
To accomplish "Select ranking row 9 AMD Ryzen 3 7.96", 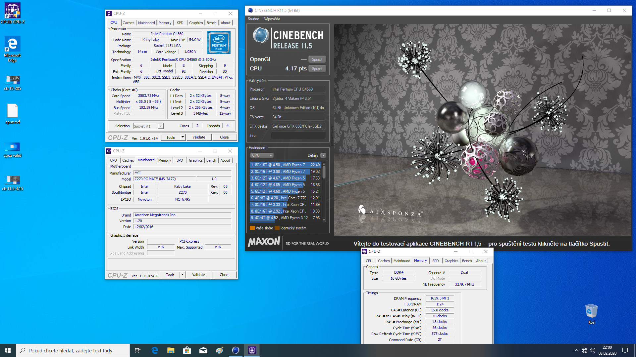I will pos(285,218).
